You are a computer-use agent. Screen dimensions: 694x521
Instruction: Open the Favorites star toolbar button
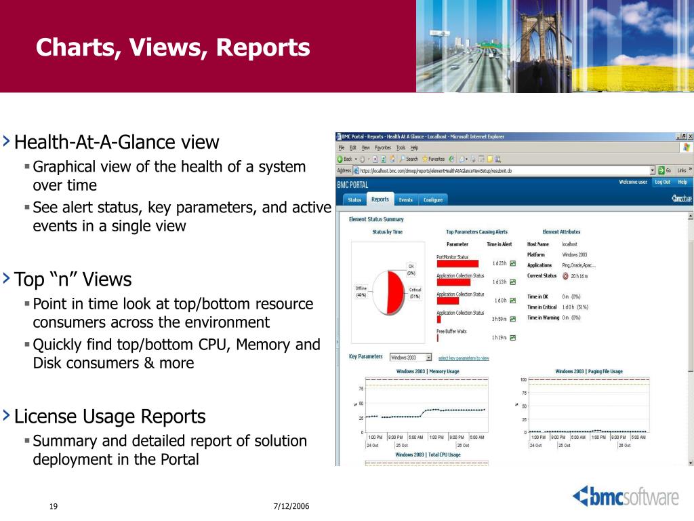(433, 159)
